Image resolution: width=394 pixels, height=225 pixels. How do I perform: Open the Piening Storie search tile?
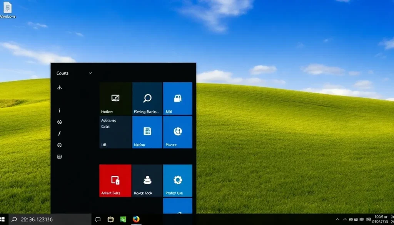(147, 98)
